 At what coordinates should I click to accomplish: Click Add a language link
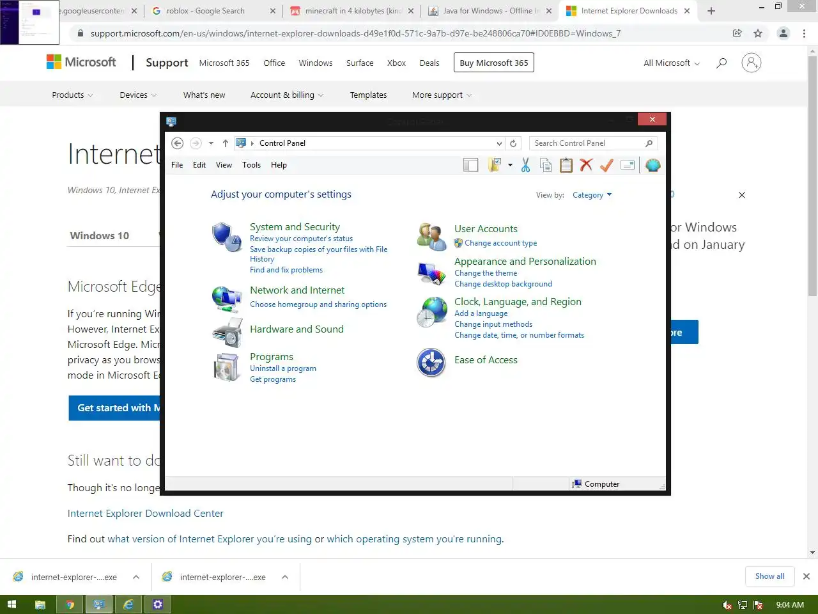(481, 313)
